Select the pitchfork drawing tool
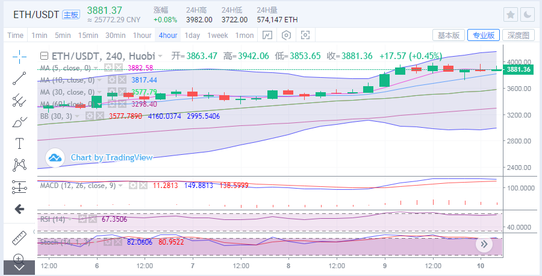 [x=19, y=99]
